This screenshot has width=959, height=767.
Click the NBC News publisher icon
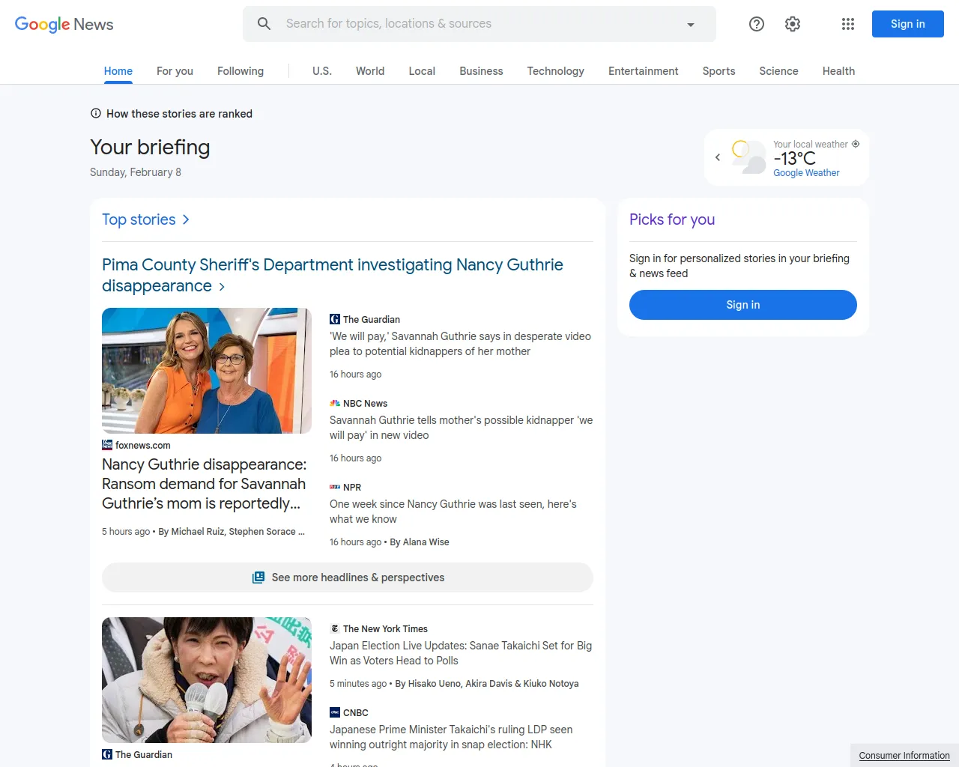(x=334, y=403)
